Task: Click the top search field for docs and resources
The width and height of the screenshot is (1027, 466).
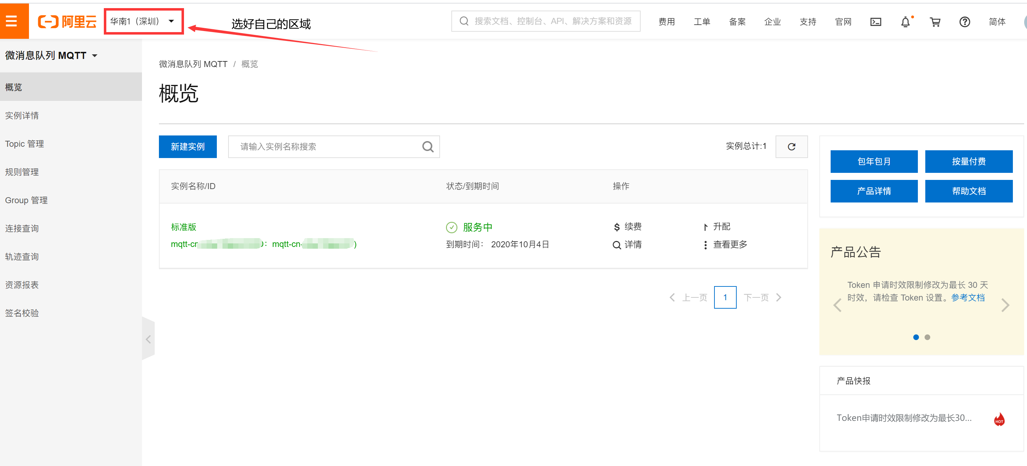Action: [x=545, y=22]
